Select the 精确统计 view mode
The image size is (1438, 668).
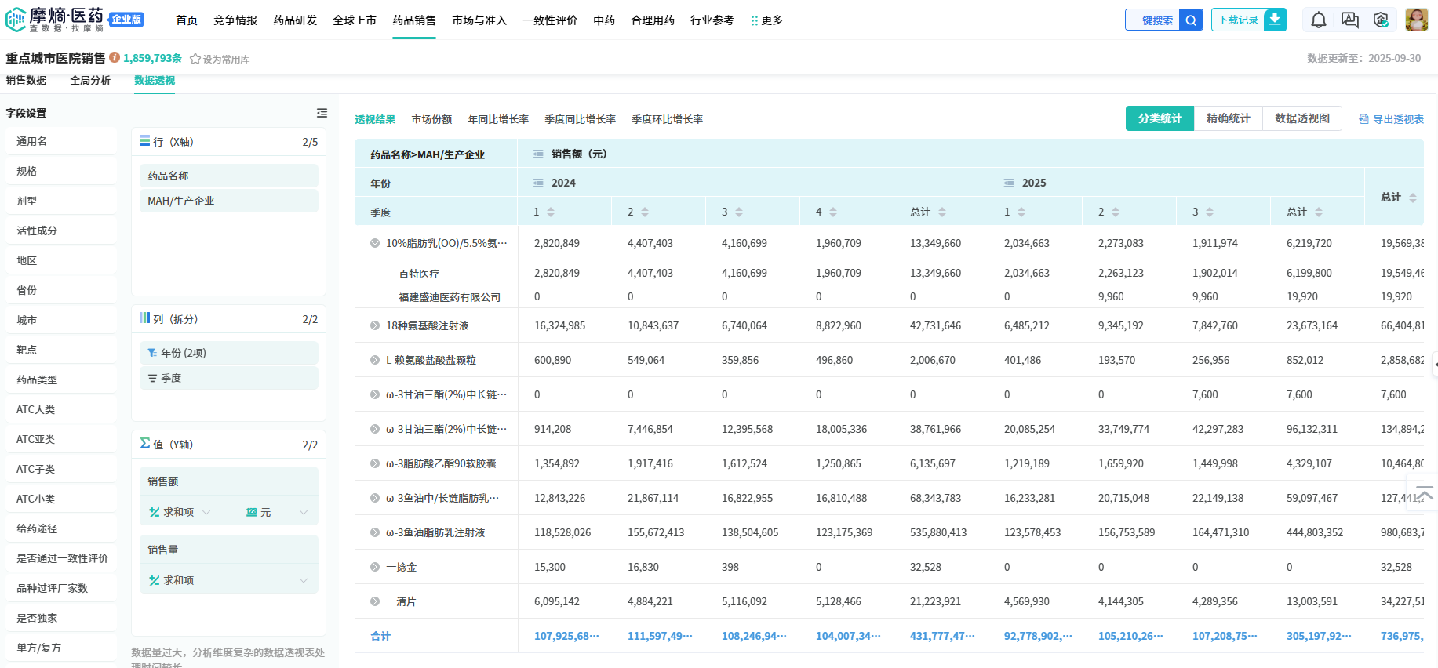(x=1228, y=118)
